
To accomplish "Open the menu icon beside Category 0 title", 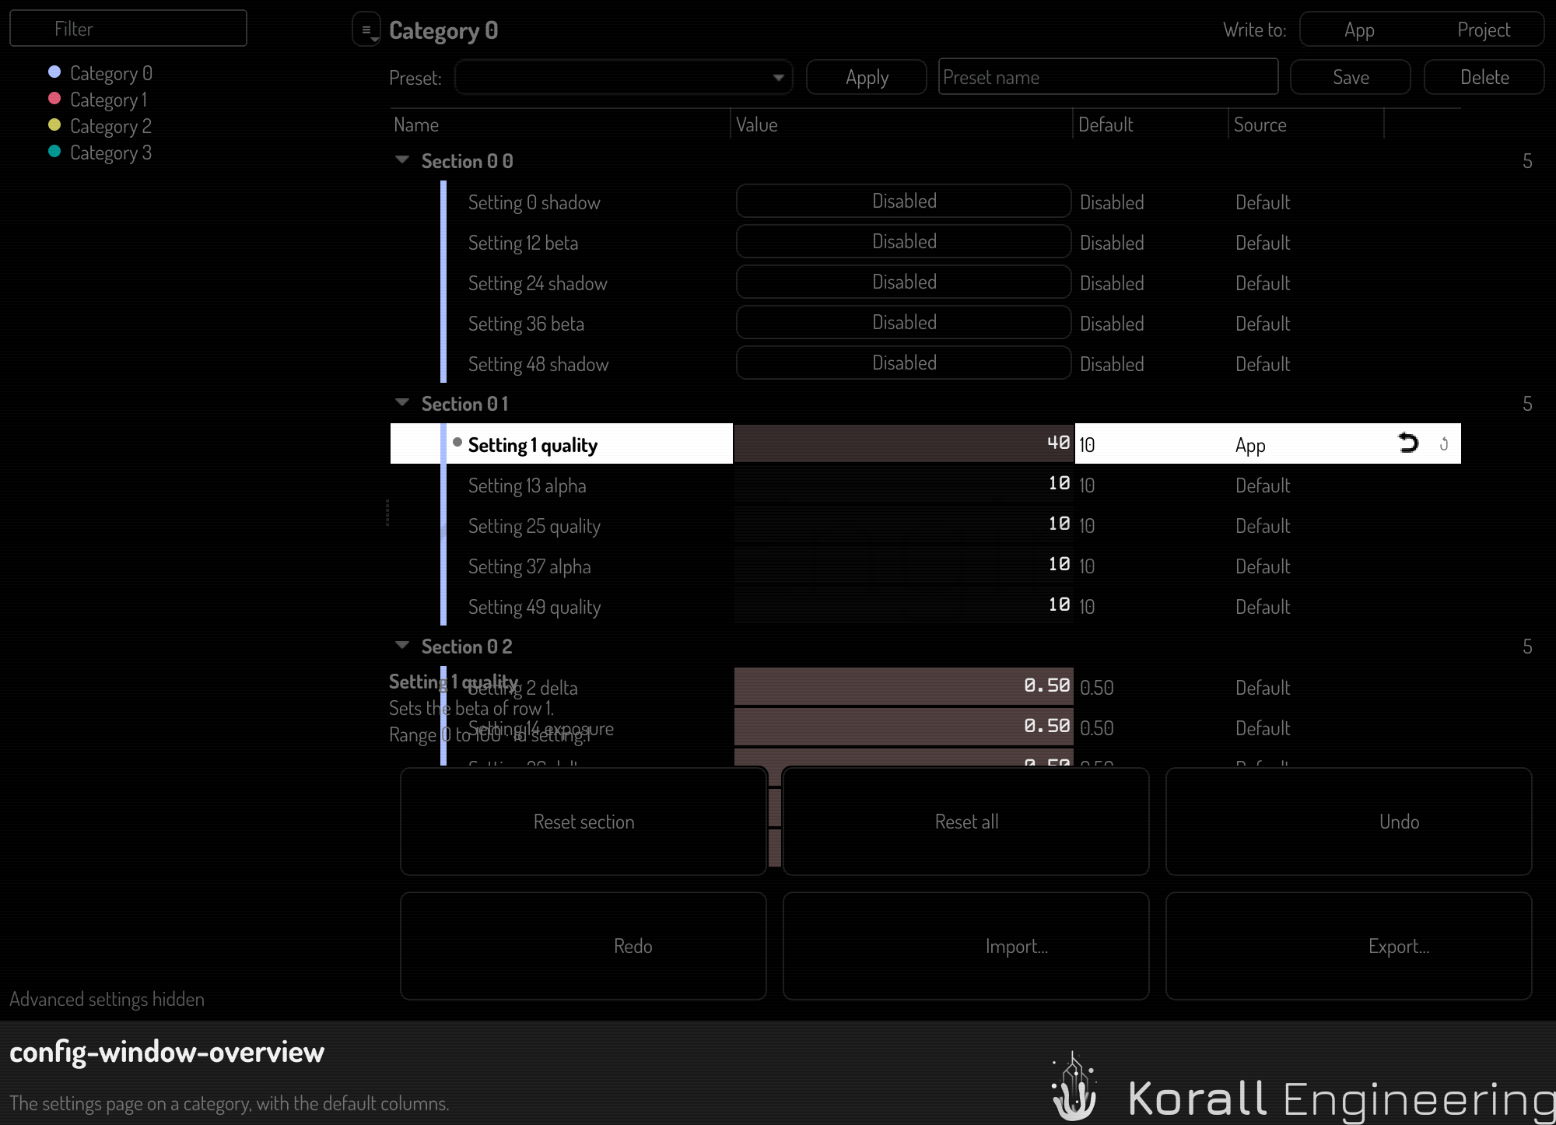I will 366,30.
